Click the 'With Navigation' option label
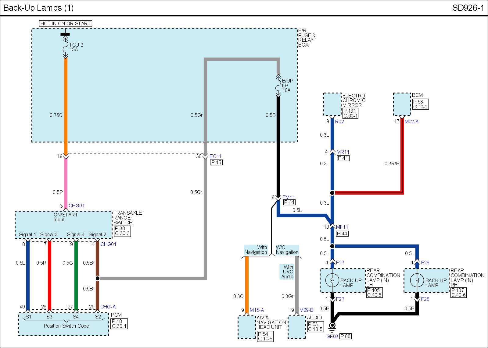 256,250
